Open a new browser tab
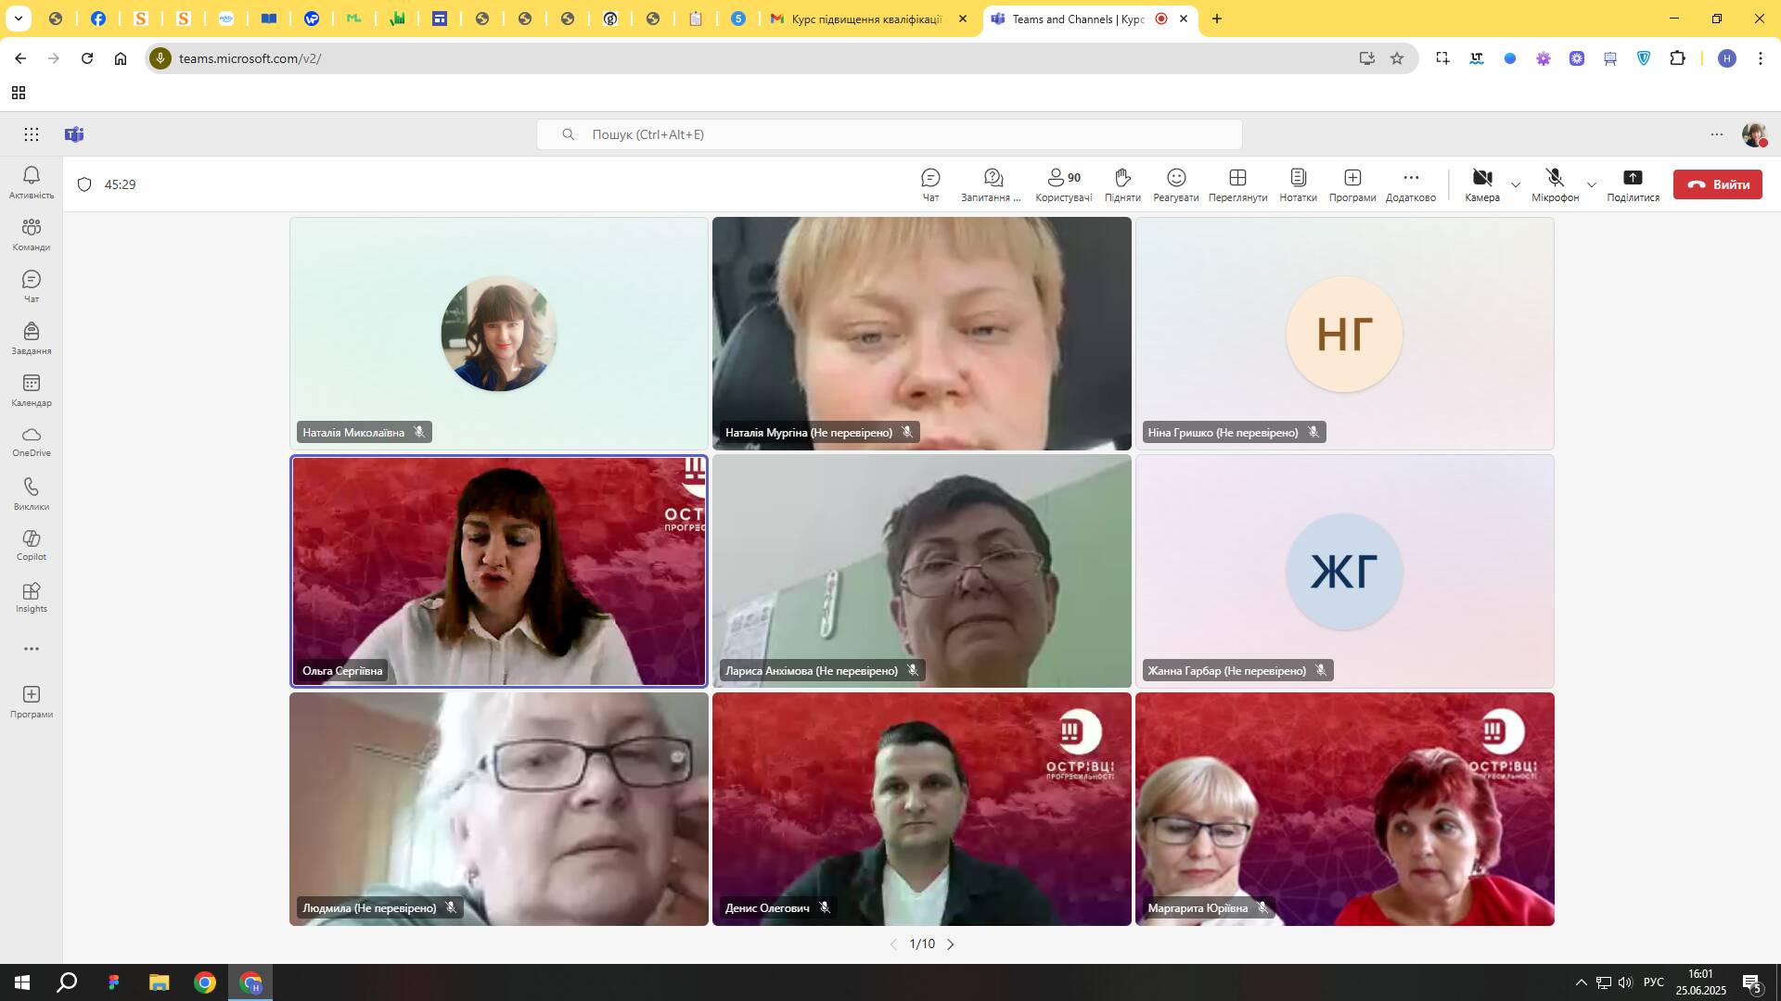Viewport: 1781px width, 1001px height. 1217,19
